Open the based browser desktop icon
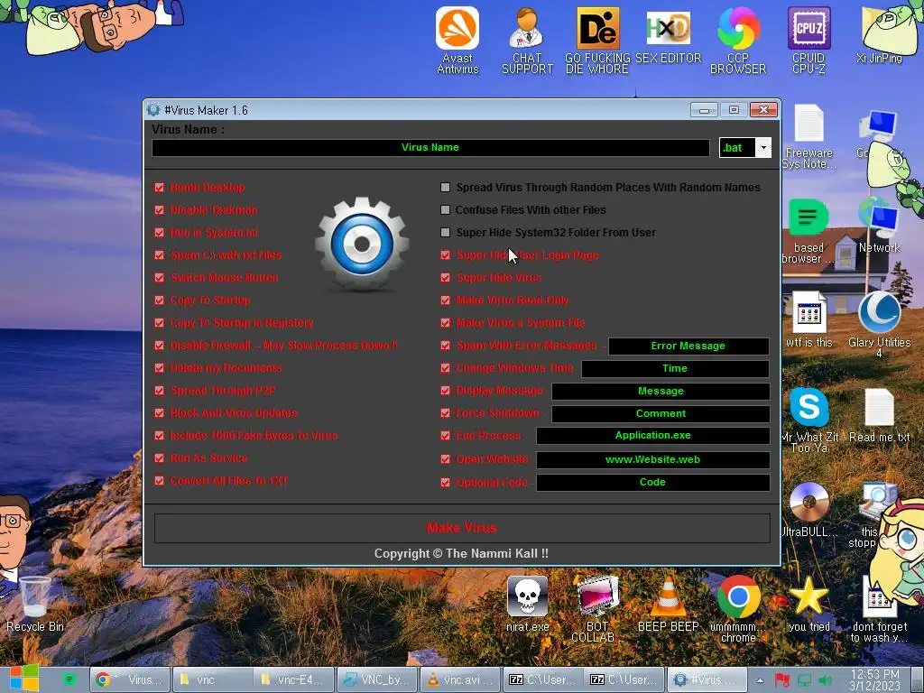Viewport: 924px width, 693px height. pyautogui.click(x=808, y=231)
